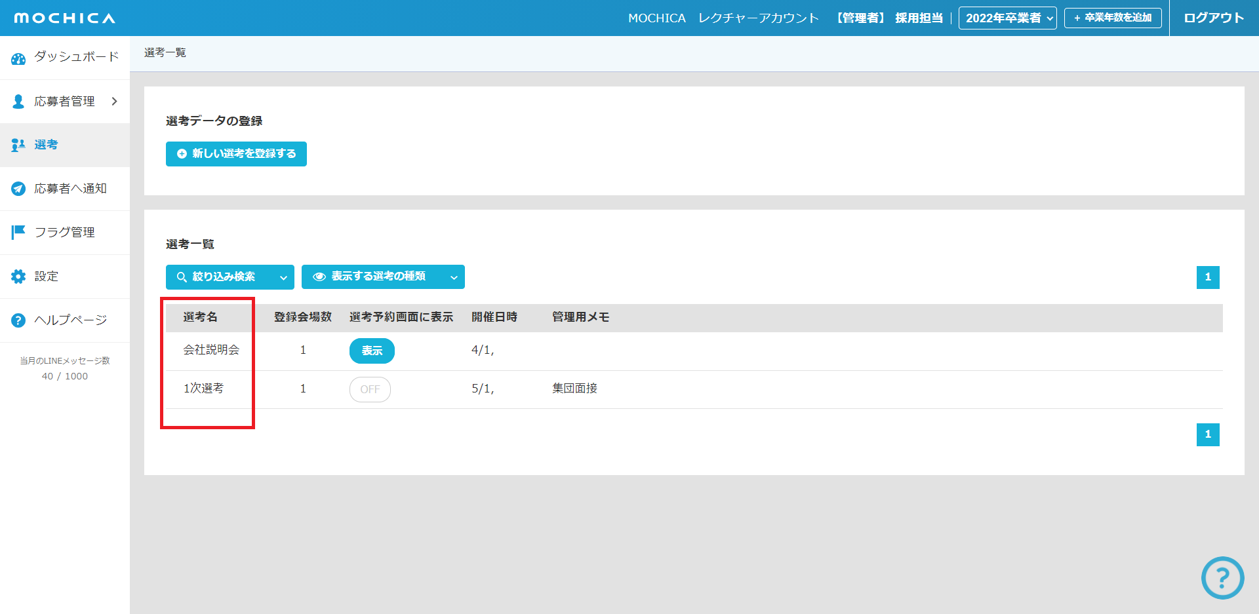This screenshot has height=614, width=1259.
Task: Expand the 応募者管理 submenu arrow
Action: [x=115, y=102]
